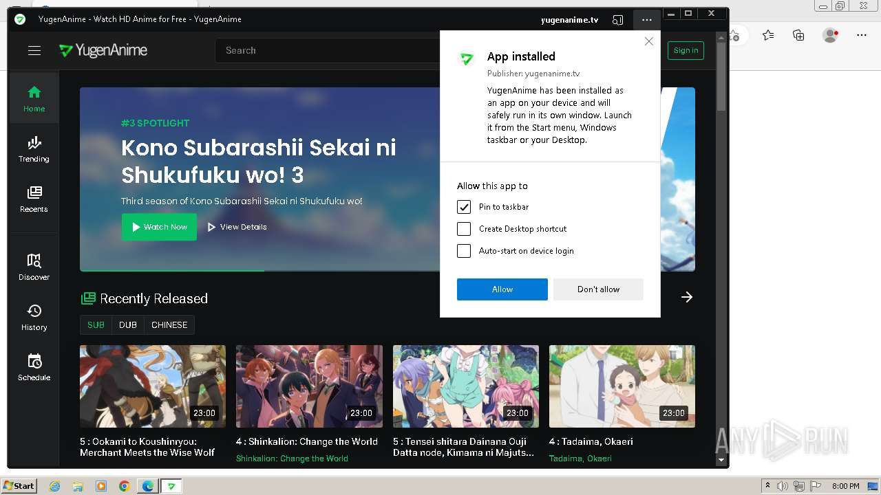Open the hamburger navigation menu
Image resolution: width=881 pixels, height=495 pixels.
pos(34,50)
